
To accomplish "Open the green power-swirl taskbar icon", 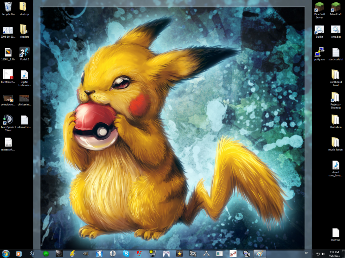I will 46,254.
